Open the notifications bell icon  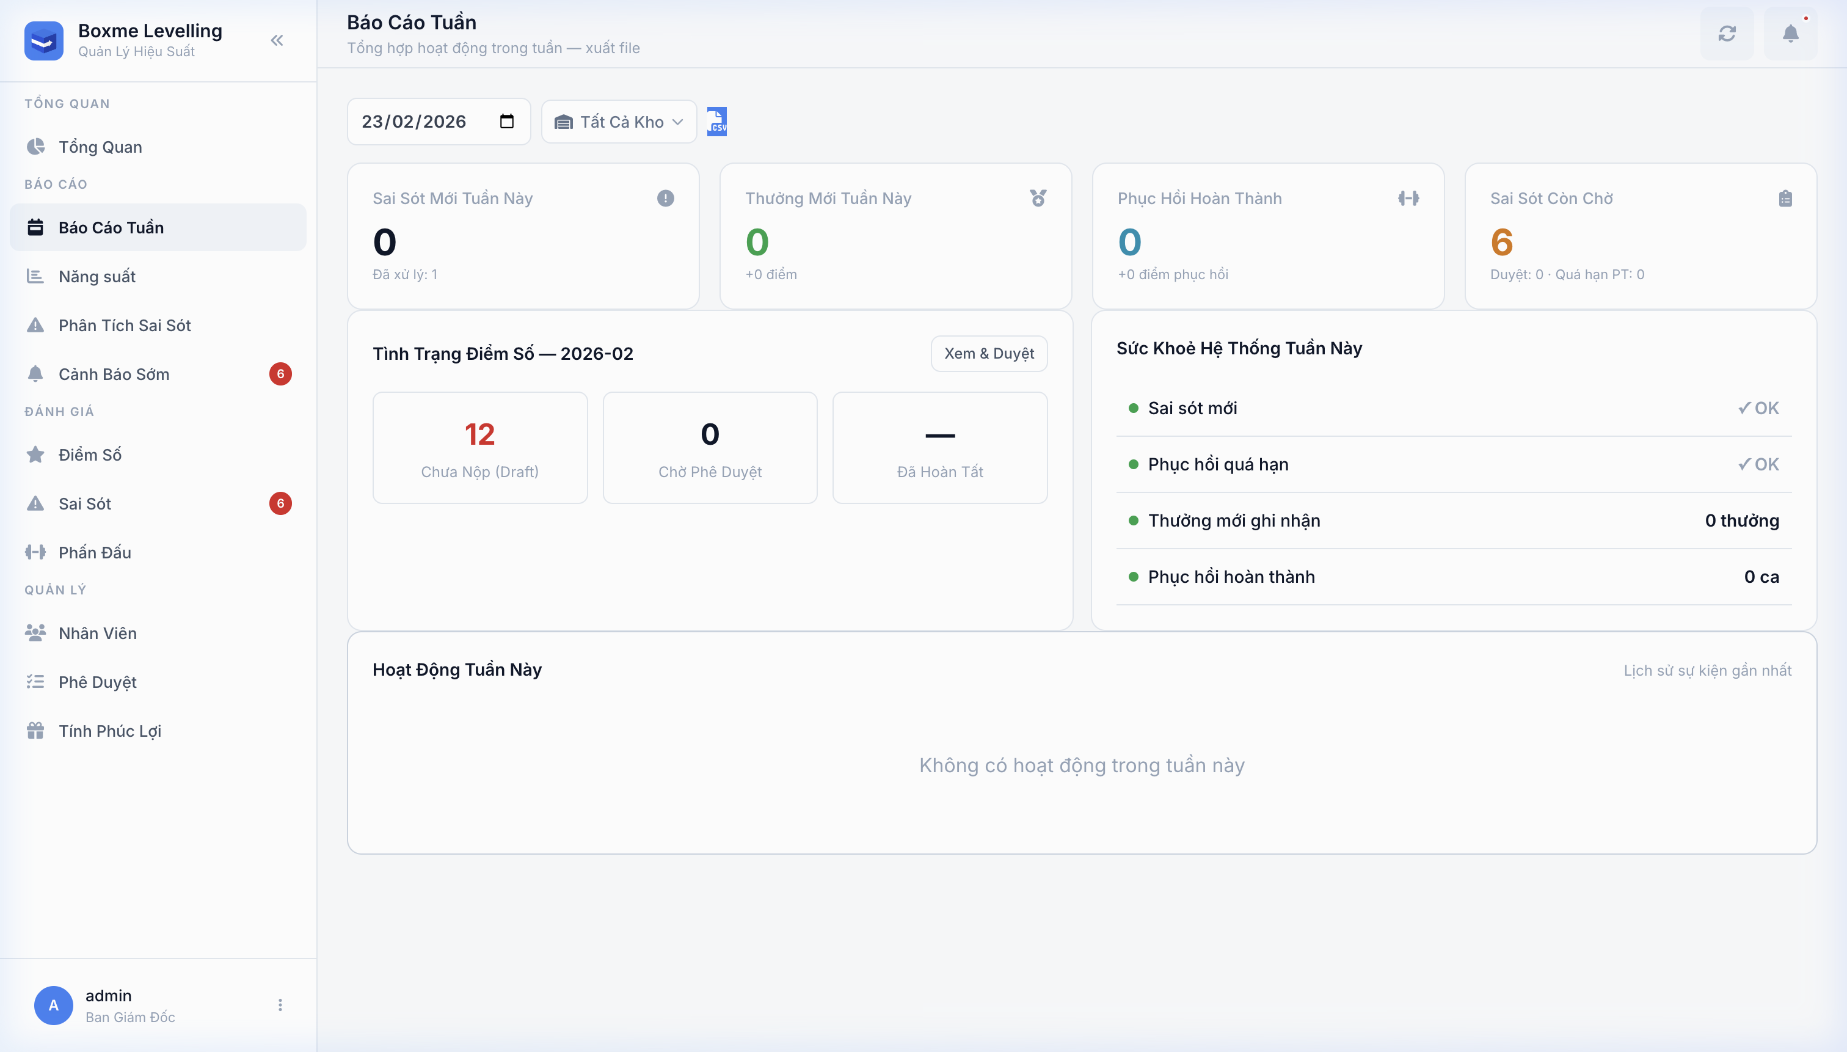[x=1790, y=34]
